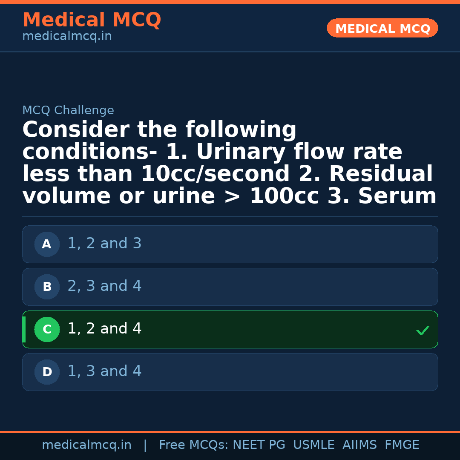Click the '1, 2 and 4' answer text

(x=104, y=329)
